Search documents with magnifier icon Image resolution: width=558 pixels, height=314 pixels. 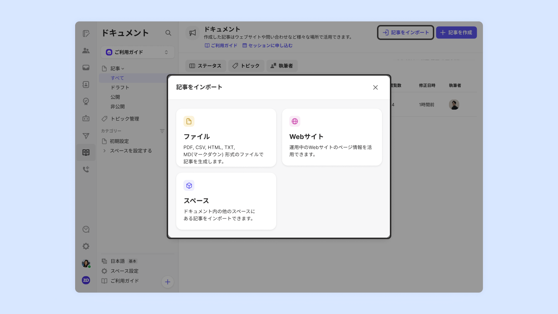(x=168, y=33)
